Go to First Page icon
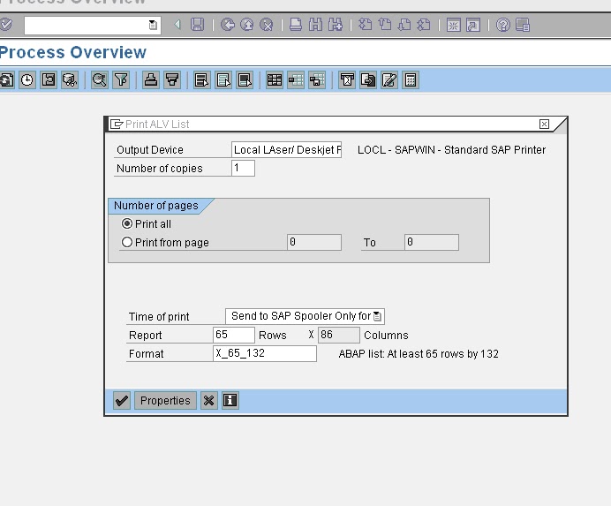This screenshot has height=506, width=611. (366, 25)
